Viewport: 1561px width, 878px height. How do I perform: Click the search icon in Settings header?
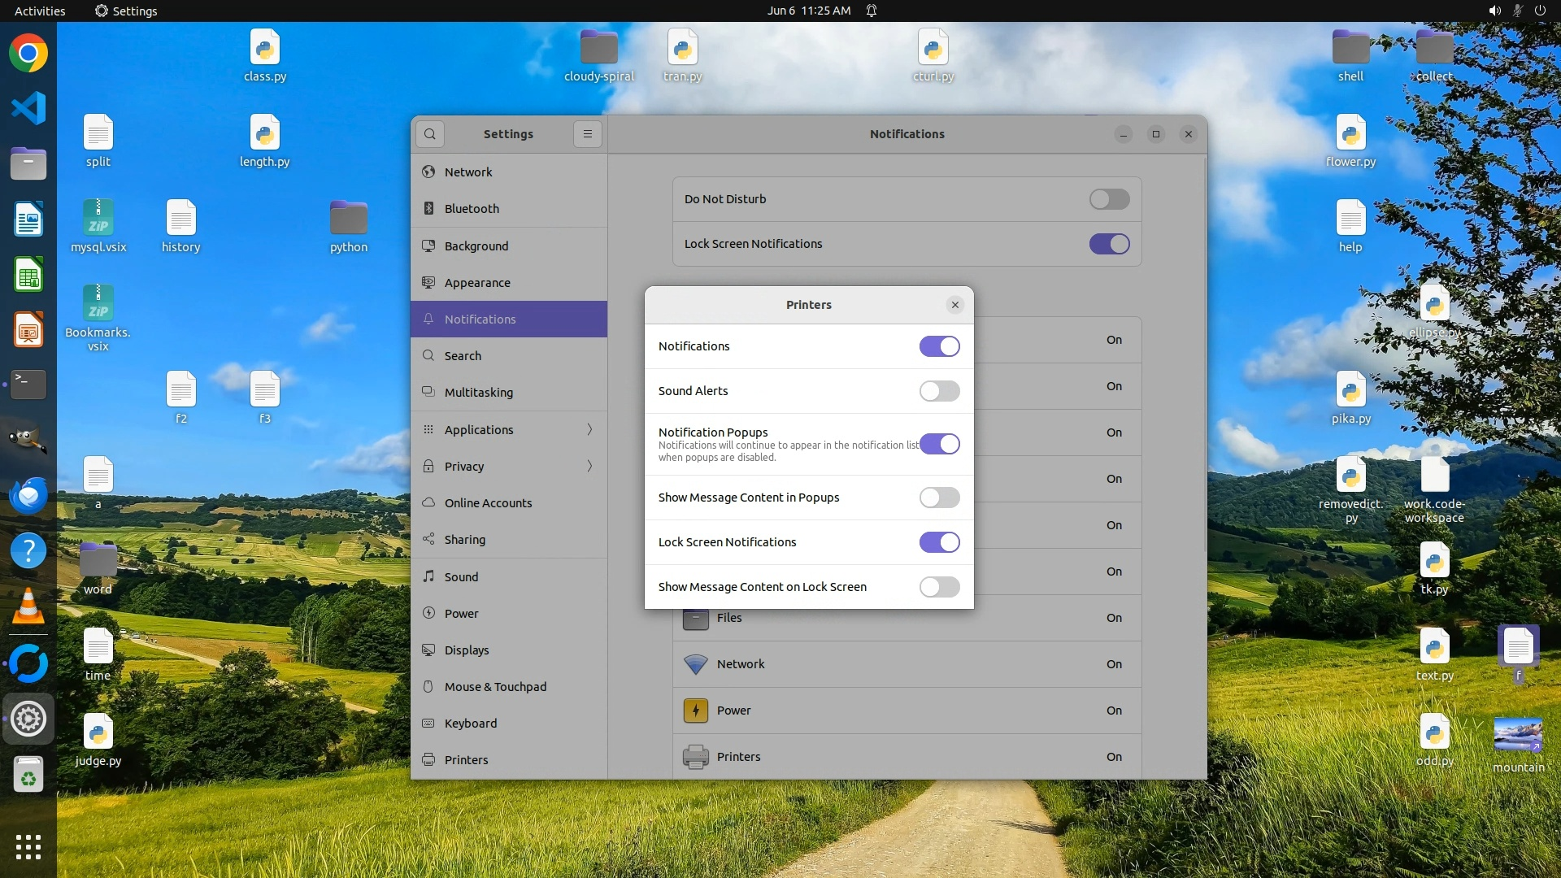[430, 134]
